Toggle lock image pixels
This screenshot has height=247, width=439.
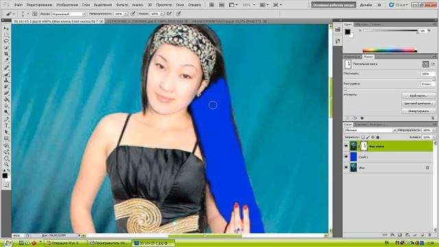coord(368,137)
